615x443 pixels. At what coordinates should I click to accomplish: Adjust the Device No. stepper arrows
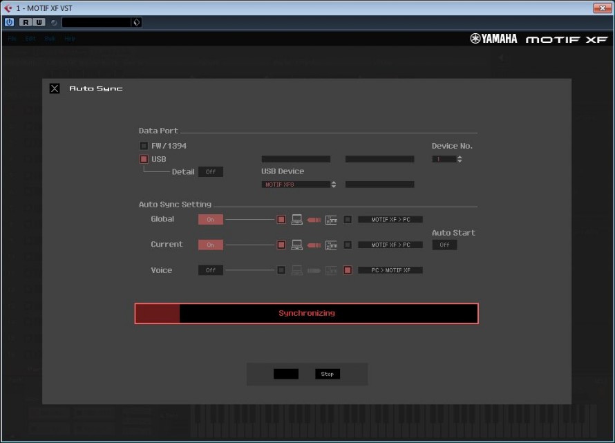click(460, 159)
